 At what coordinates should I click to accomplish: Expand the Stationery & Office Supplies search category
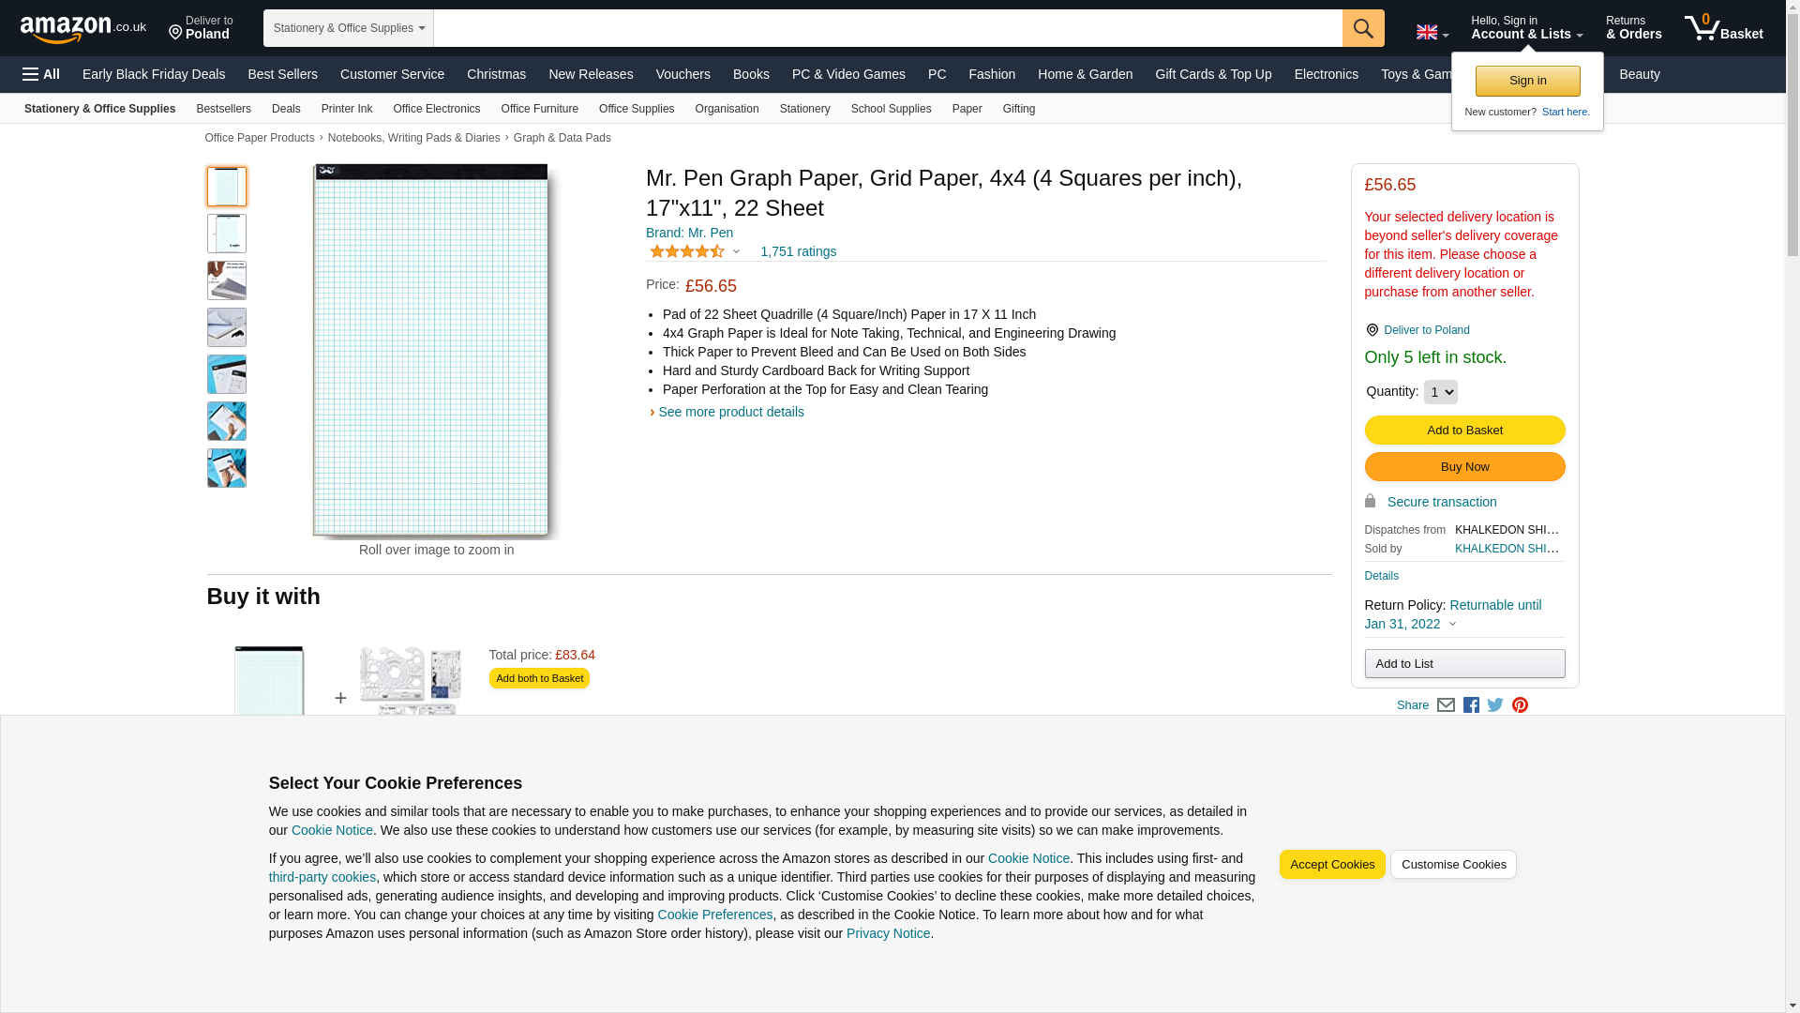pos(348,28)
